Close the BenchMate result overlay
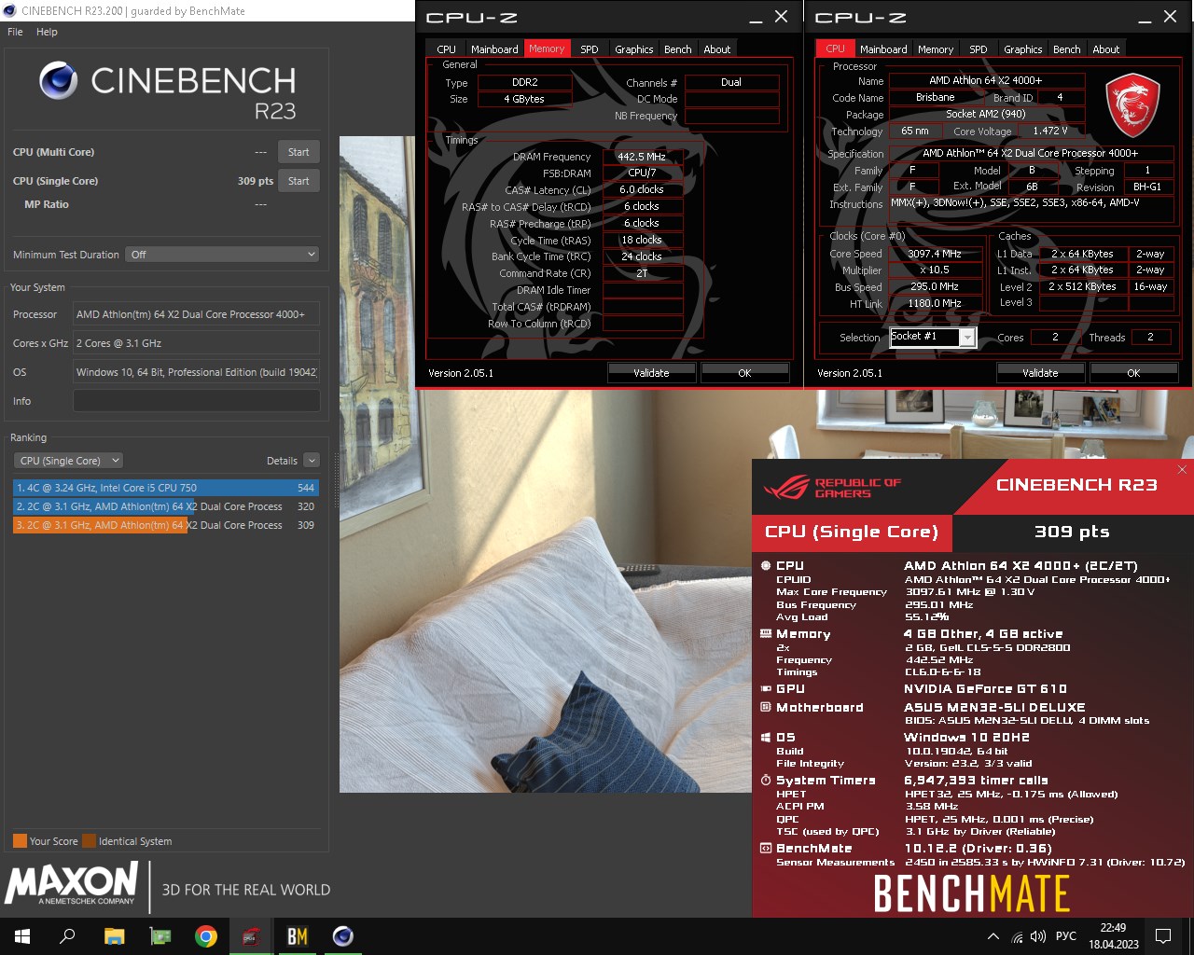Image resolution: width=1194 pixels, height=955 pixels. [1182, 469]
